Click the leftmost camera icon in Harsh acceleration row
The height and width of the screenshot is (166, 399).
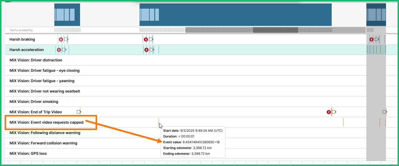click(64, 50)
